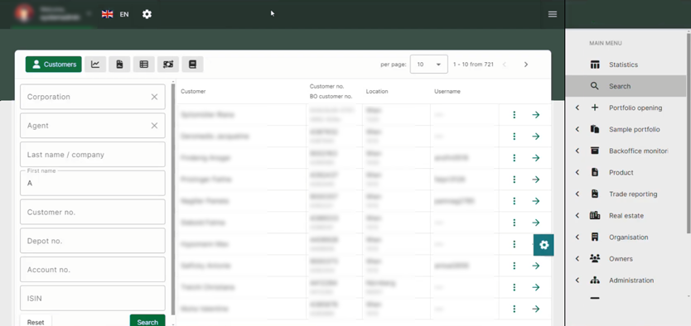Click the Product document menu icon
Viewport: 691px width, 326px height.
point(595,172)
